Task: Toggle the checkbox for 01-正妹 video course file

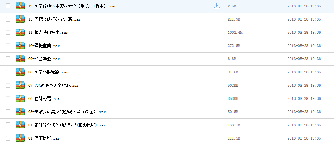Action: [8, 125]
